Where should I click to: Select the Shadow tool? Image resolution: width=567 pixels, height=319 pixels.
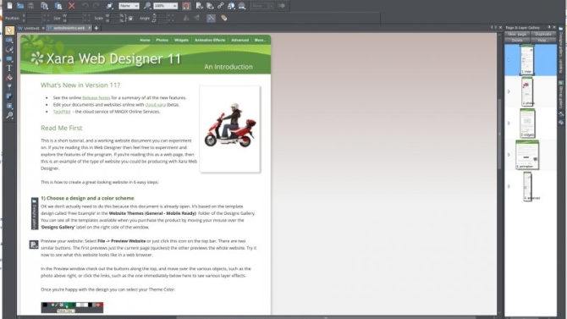pyautogui.click(x=9, y=96)
